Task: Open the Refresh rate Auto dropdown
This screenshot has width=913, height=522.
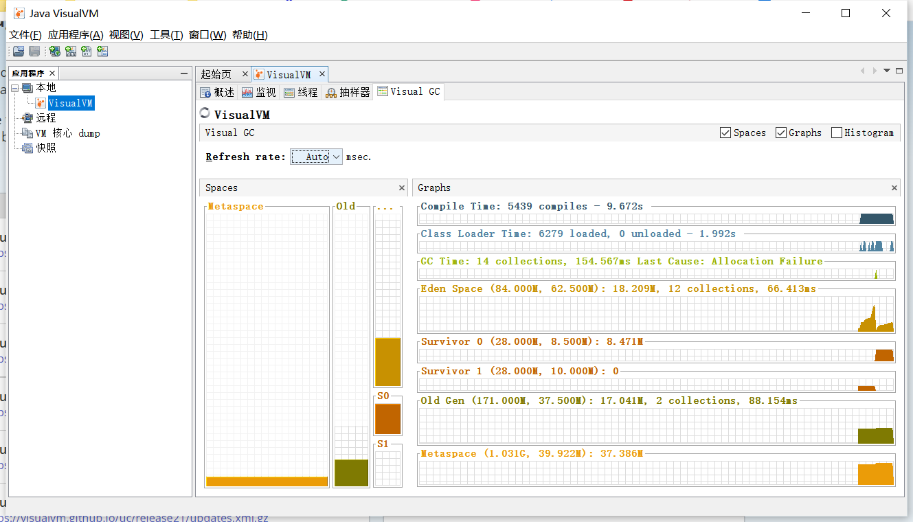Action: 316,157
